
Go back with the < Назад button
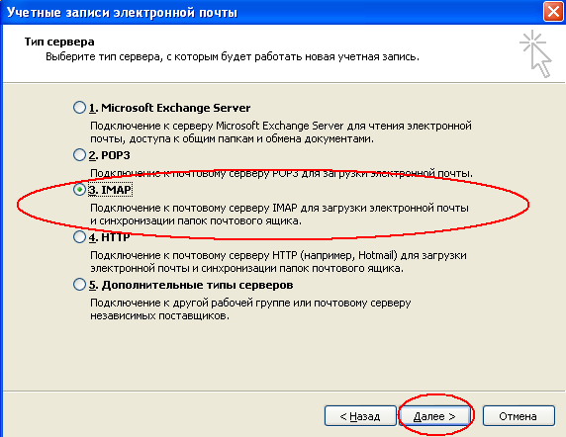point(360,416)
